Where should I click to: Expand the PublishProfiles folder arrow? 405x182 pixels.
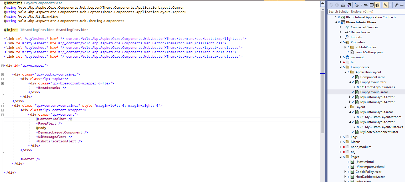pyautogui.click(x=345, y=47)
